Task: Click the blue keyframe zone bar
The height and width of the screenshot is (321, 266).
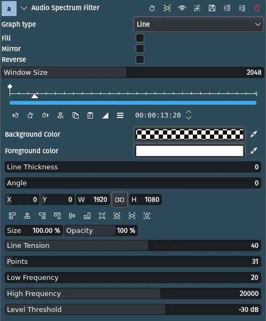Action: pos(133,103)
